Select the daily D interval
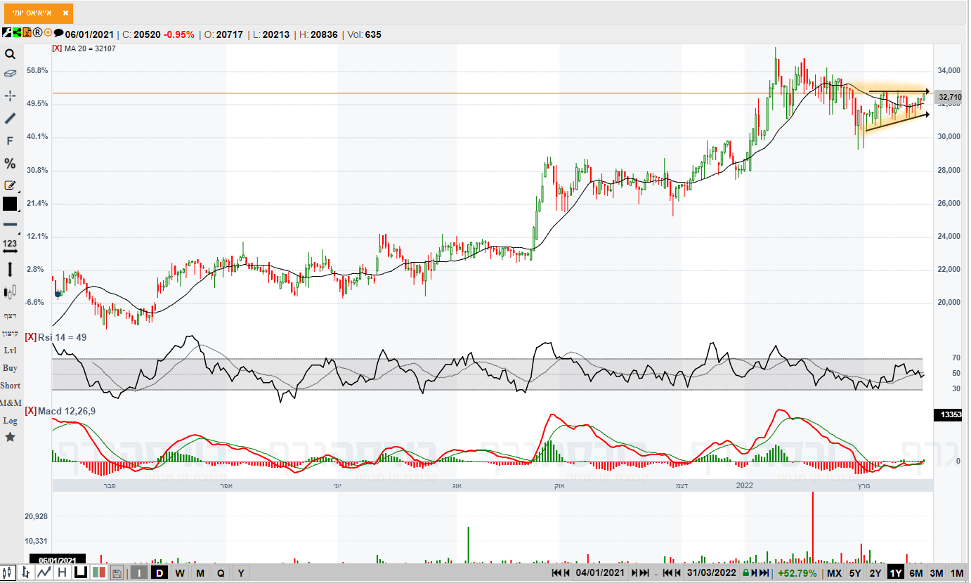 click(x=159, y=572)
